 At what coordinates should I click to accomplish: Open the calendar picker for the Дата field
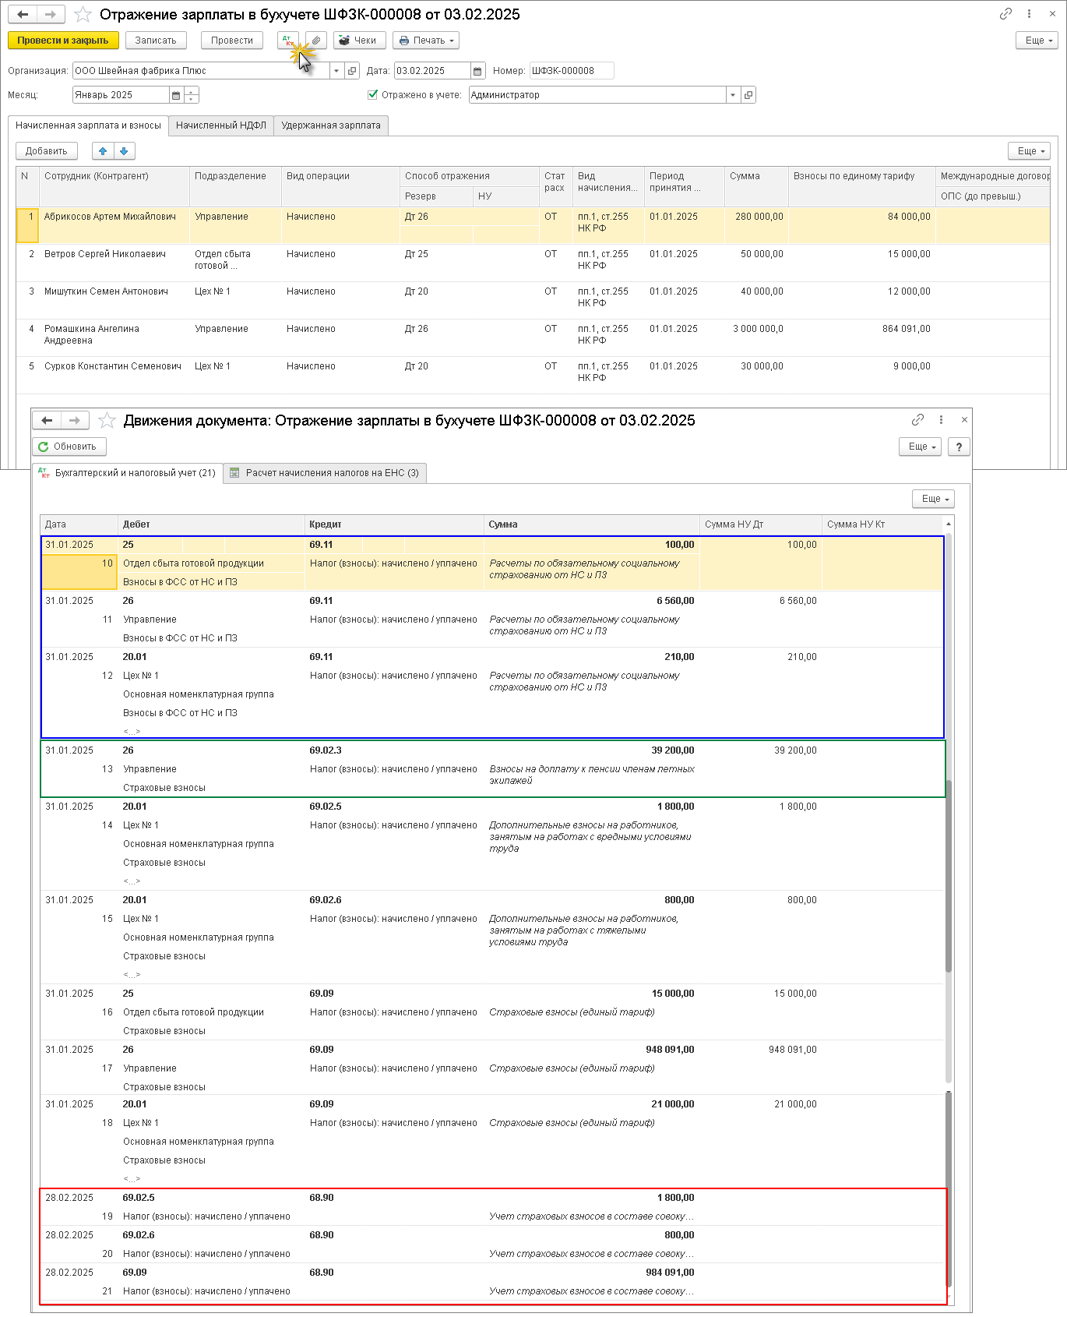[x=477, y=71]
